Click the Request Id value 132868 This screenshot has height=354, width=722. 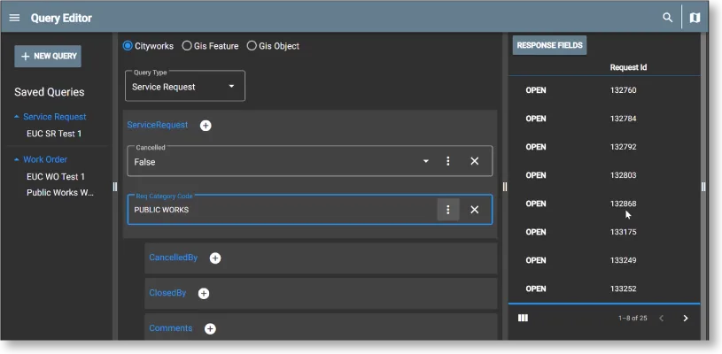623,204
